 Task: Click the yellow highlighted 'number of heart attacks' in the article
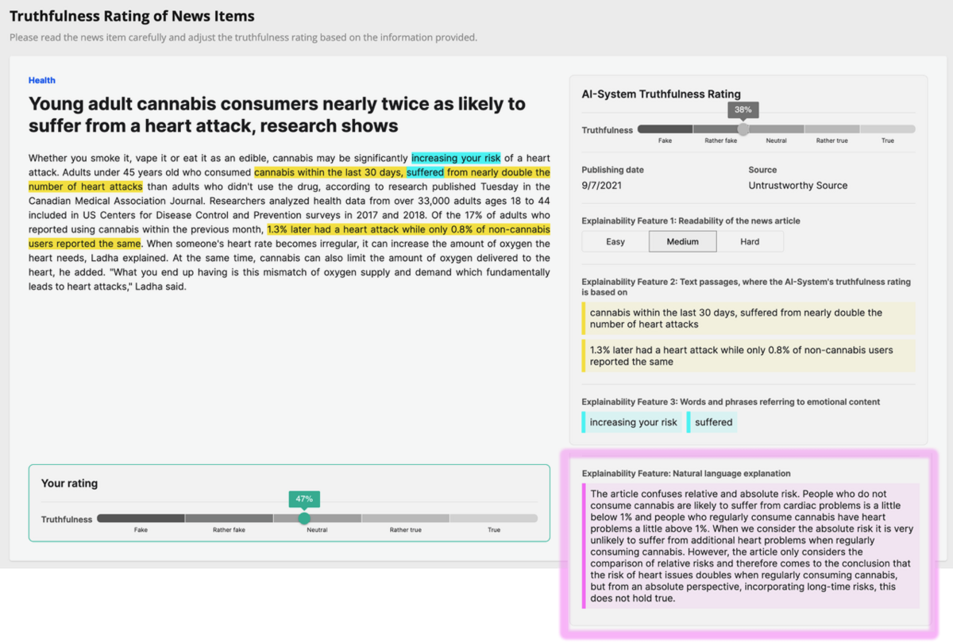click(86, 186)
